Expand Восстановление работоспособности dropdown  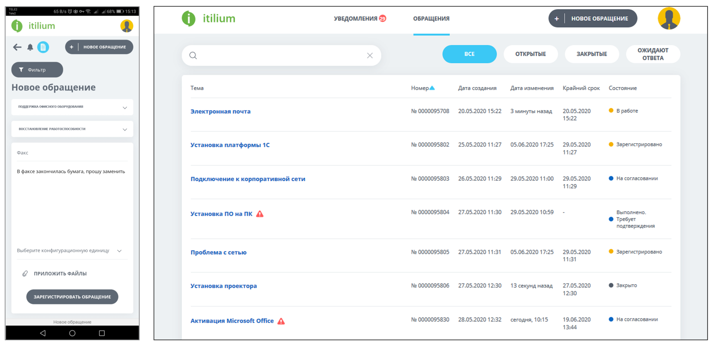coord(72,129)
